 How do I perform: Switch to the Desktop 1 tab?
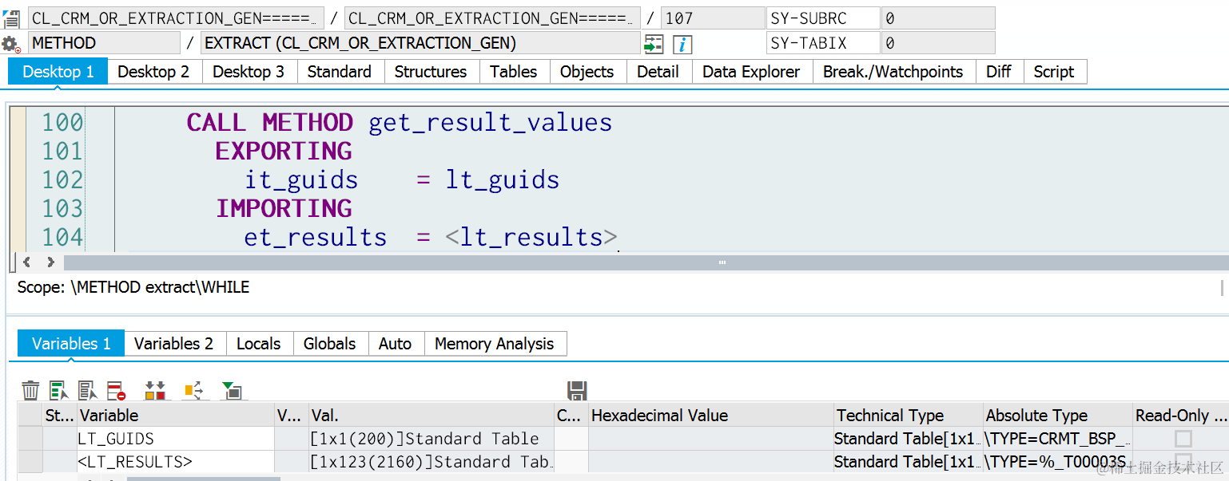click(58, 72)
